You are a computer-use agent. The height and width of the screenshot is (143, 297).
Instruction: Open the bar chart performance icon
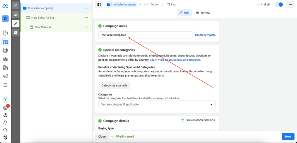point(16,14)
